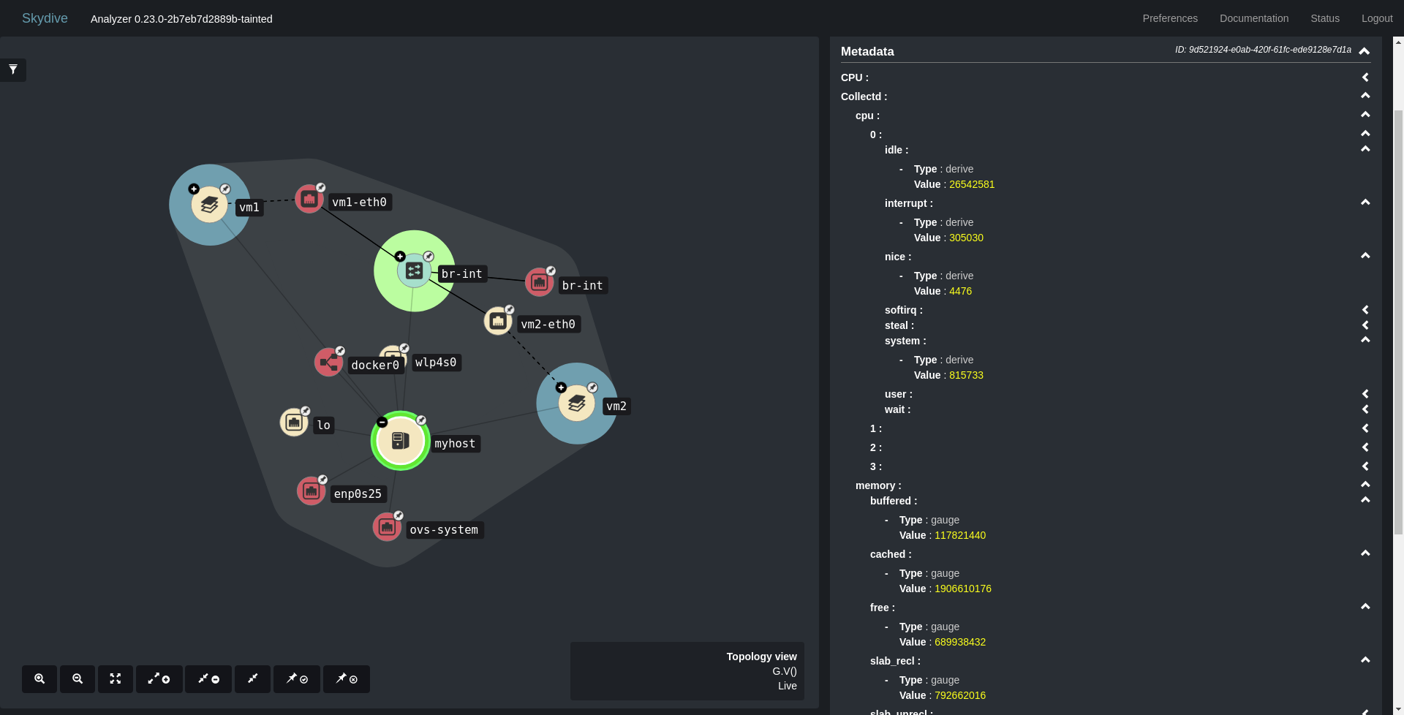Toggle the pin on enp0s25 node
Image resolution: width=1404 pixels, height=715 pixels.
tap(322, 480)
